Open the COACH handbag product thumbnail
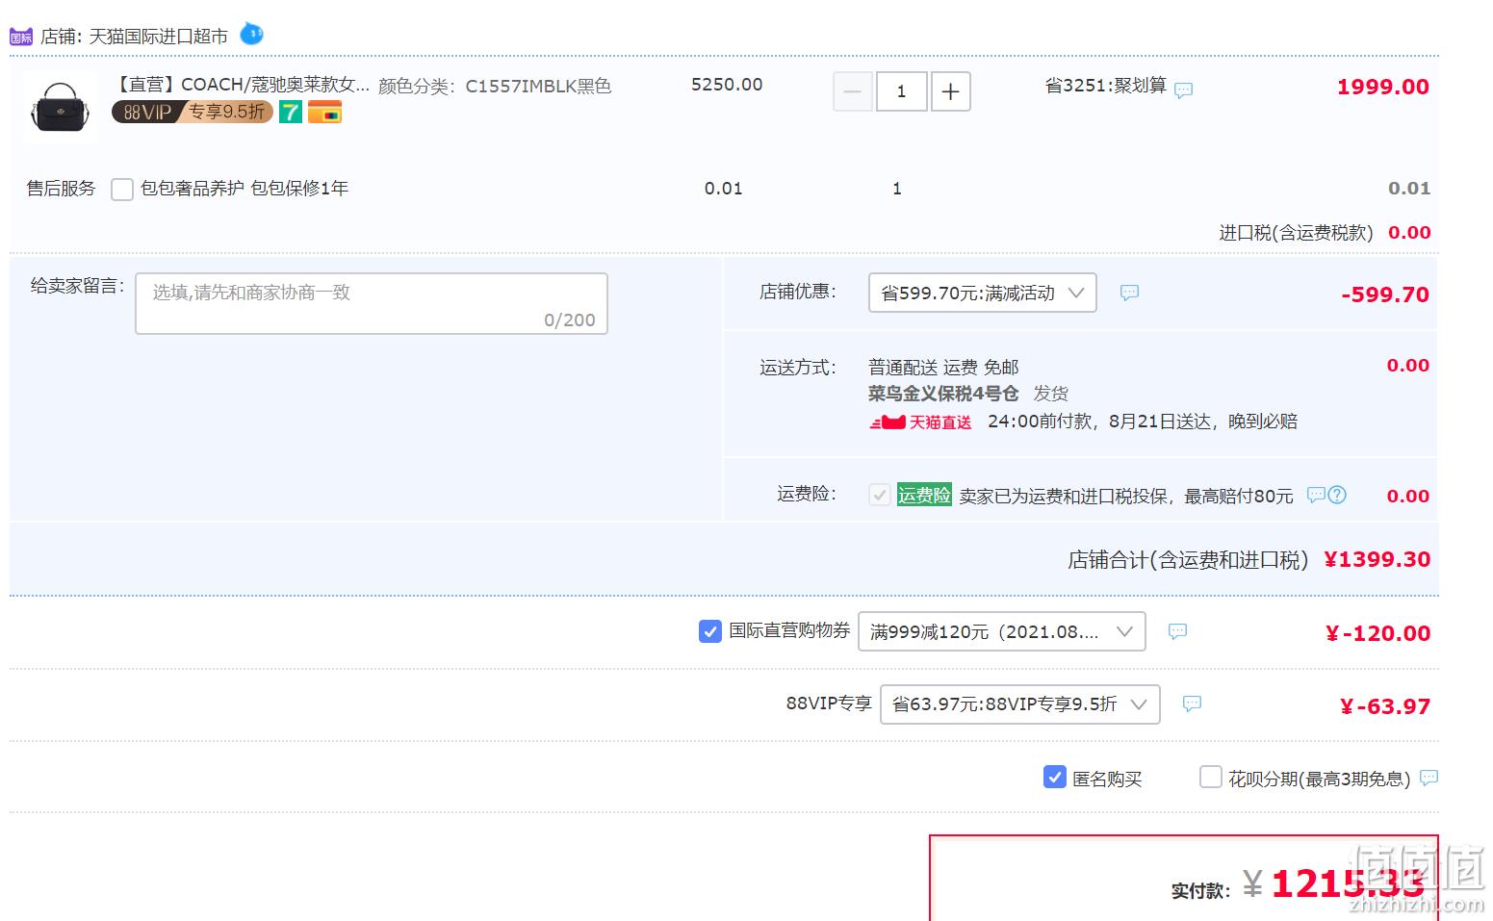The width and height of the screenshot is (1493, 921). point(60,106)
